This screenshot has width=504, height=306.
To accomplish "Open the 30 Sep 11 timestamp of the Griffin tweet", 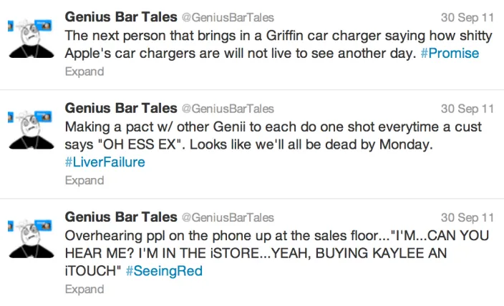I will pos(467,17).
